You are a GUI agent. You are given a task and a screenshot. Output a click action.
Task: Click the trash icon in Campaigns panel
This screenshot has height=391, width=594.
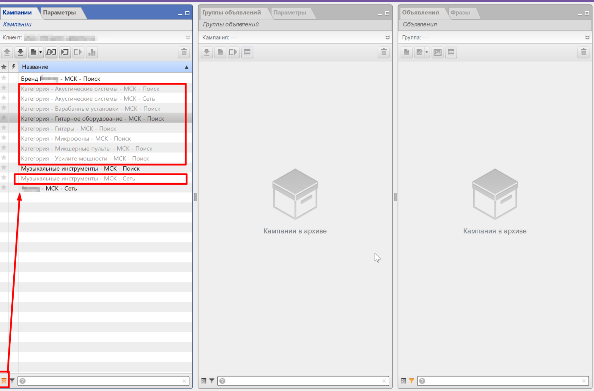184,53
